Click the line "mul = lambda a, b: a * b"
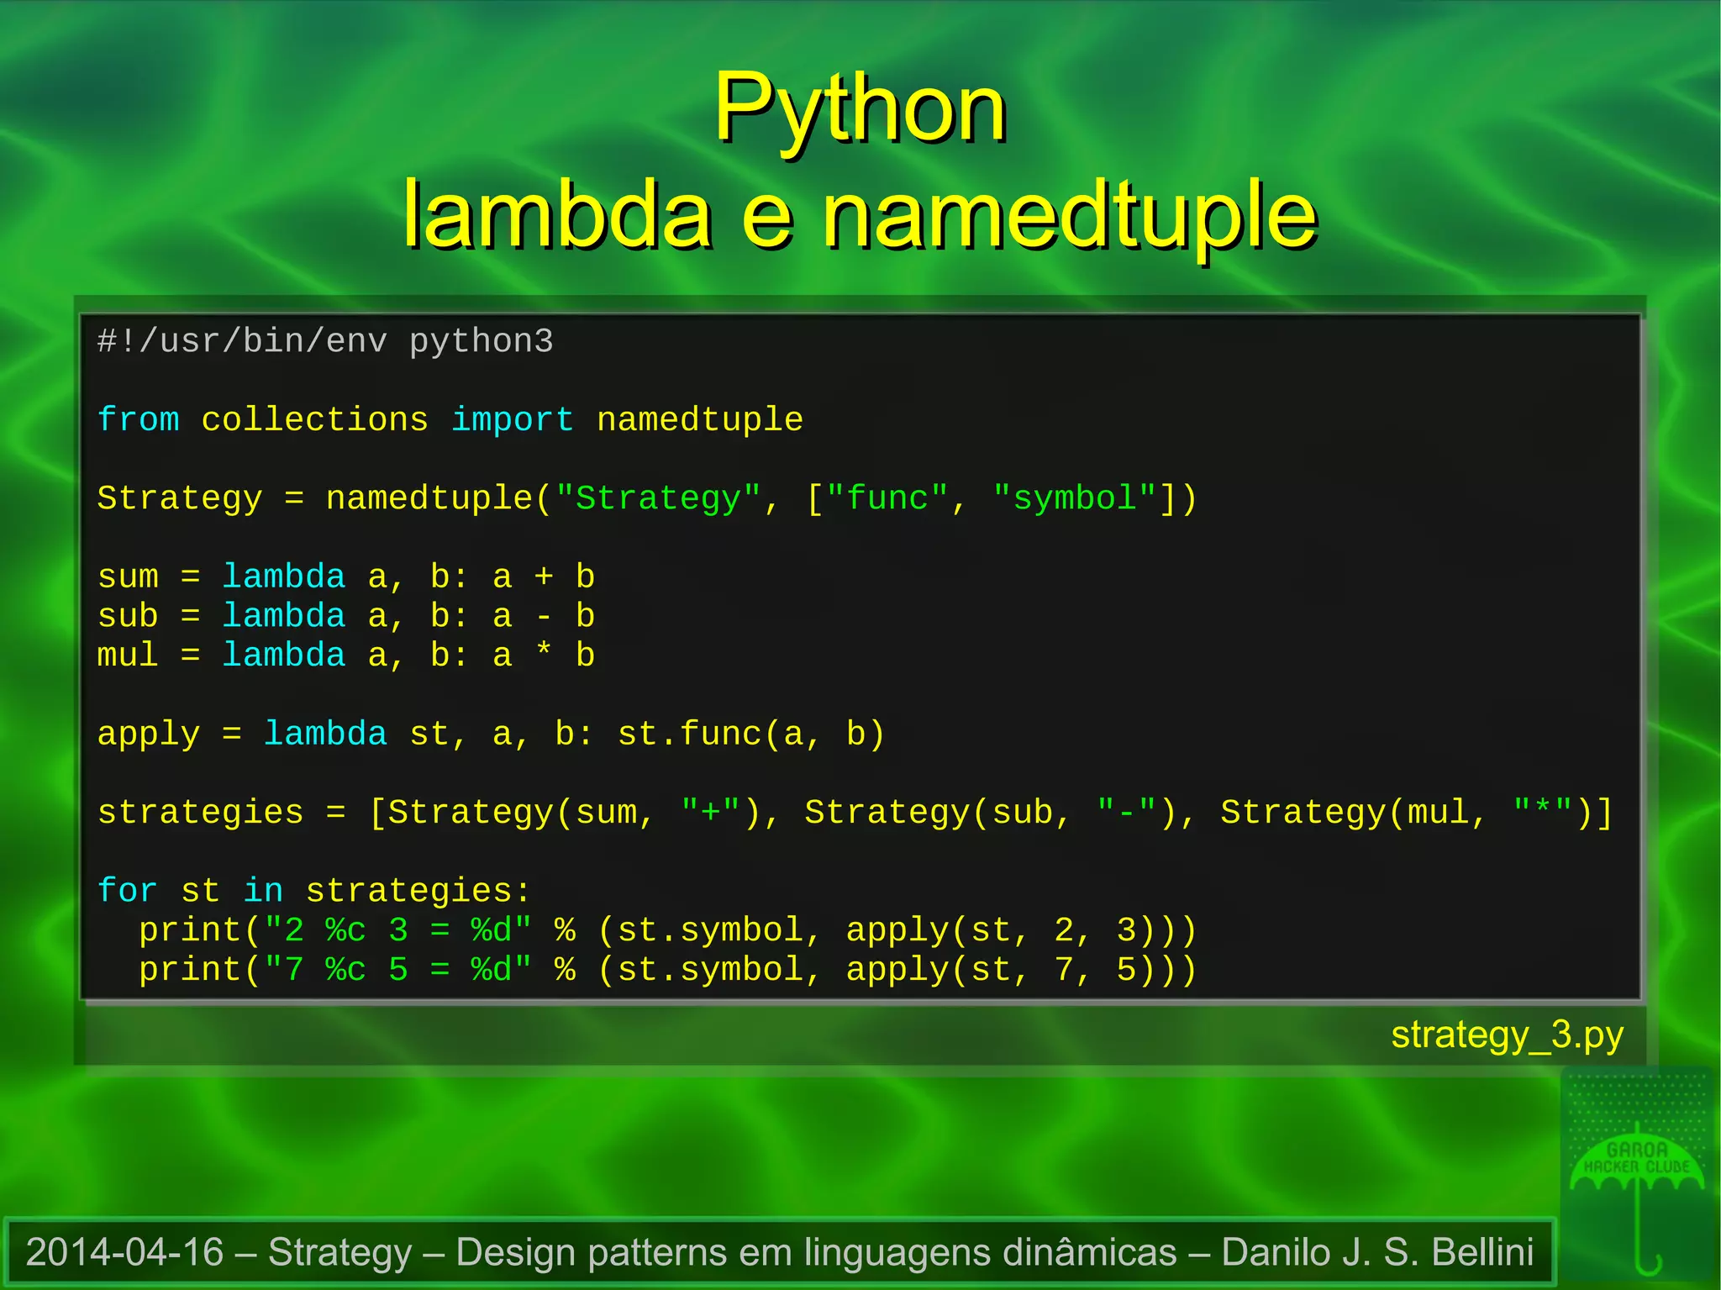Screen dimensions: 1721x1290 346,656
